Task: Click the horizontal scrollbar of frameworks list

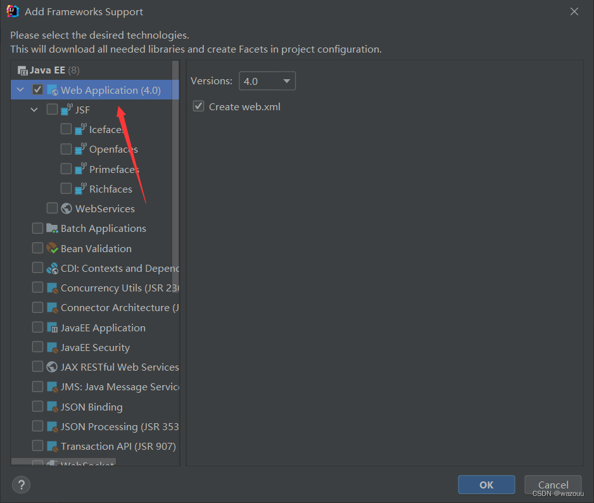Action: coord(63,461)
